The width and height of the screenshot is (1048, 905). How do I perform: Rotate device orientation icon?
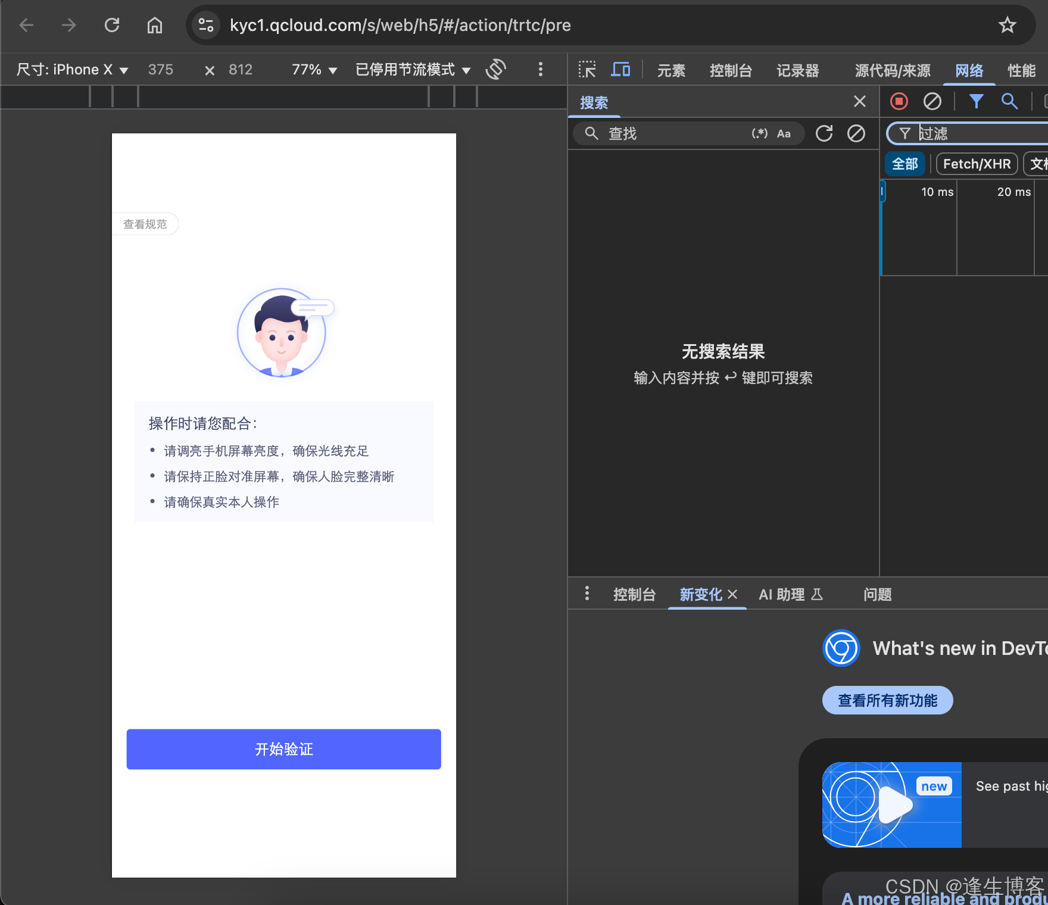click(x=496, y=70)
